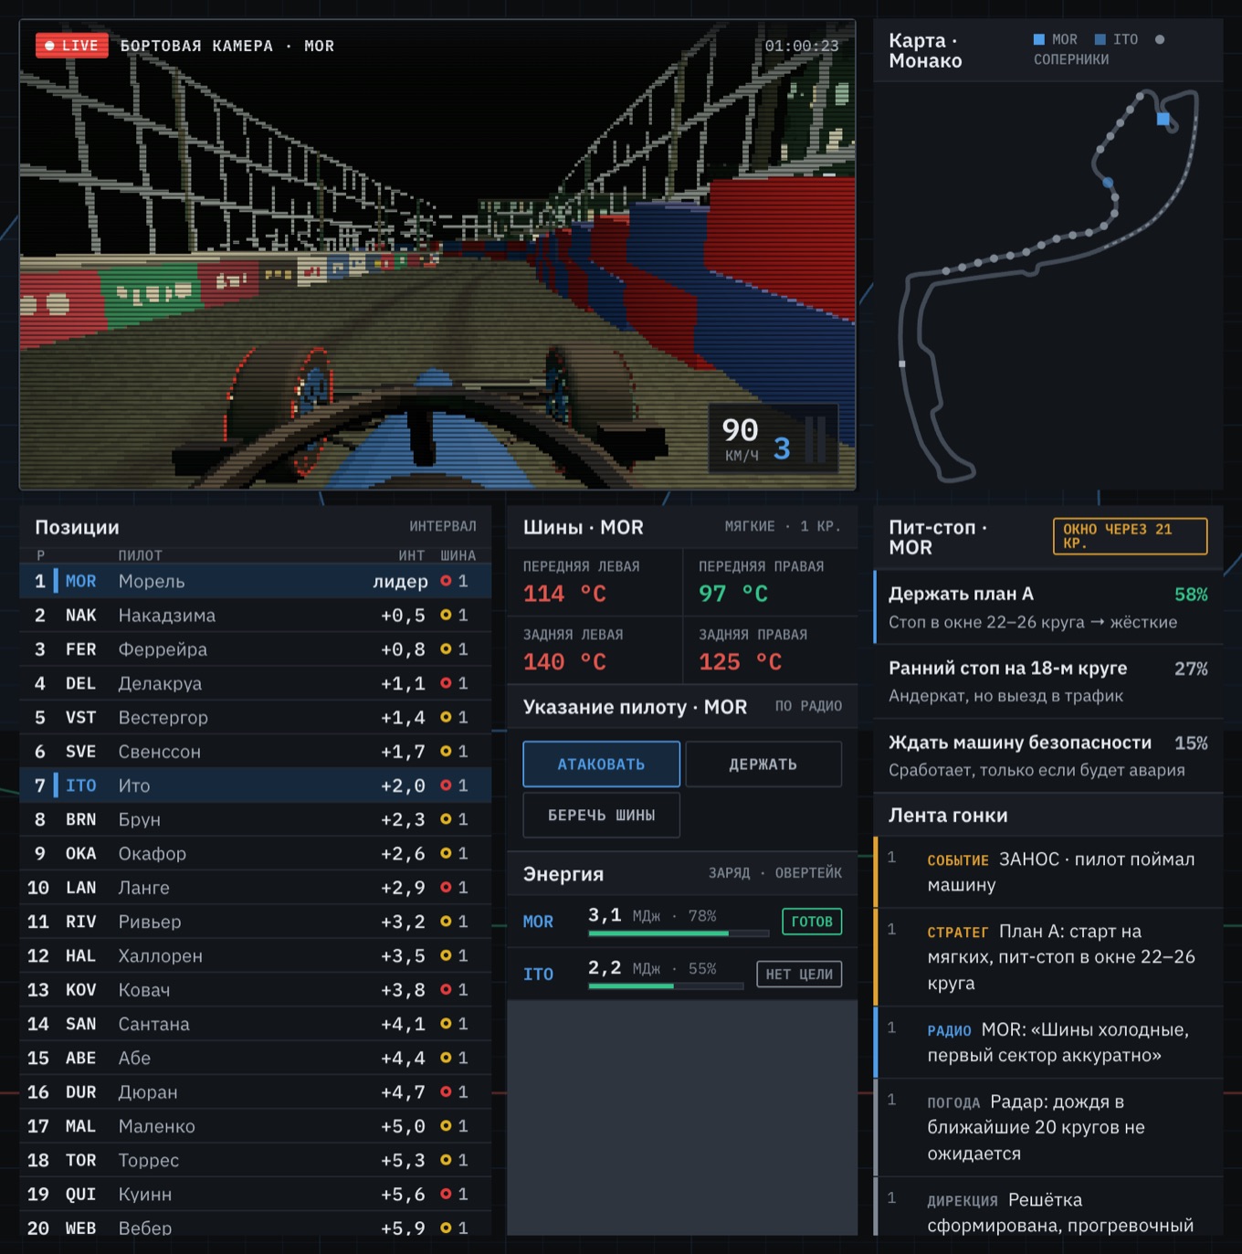Click the yellow tyre dot in Свенссон's row

coord(446,751)
